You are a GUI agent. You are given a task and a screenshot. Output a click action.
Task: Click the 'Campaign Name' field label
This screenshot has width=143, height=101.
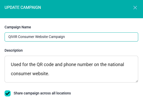[x=18, y=27]
